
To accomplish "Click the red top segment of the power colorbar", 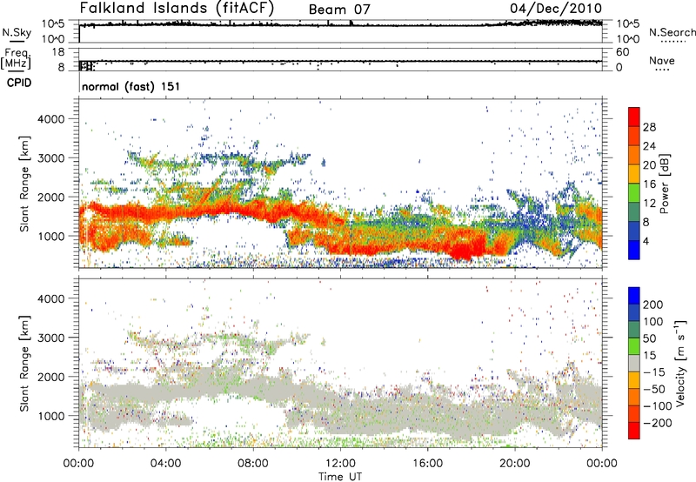I will (x=634, y=117).
